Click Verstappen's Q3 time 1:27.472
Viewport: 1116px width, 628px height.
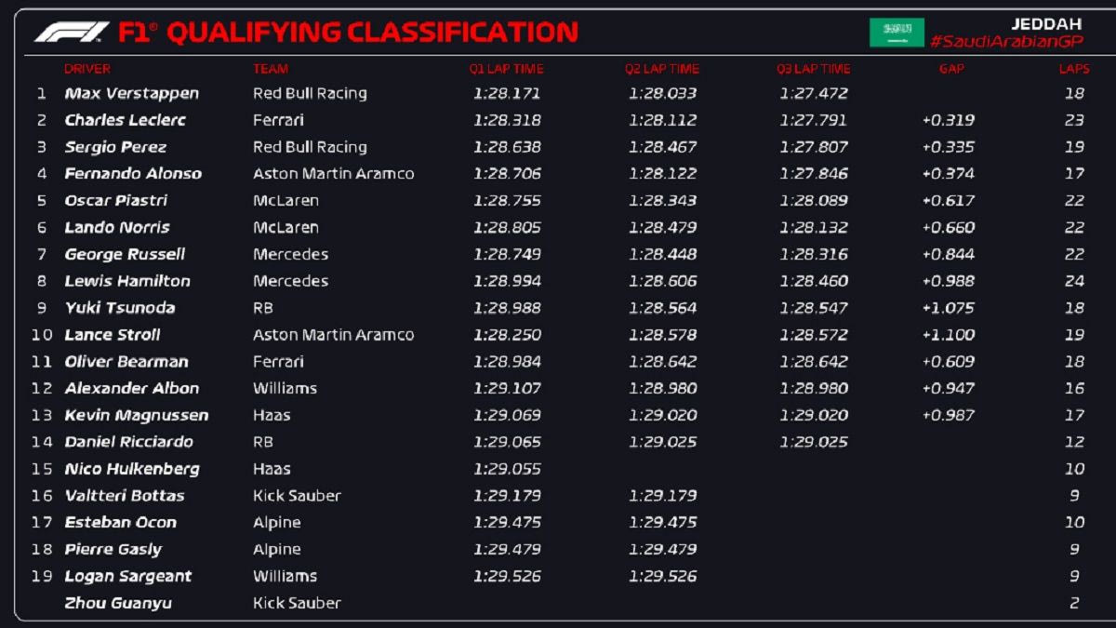[x=814, y=94]
